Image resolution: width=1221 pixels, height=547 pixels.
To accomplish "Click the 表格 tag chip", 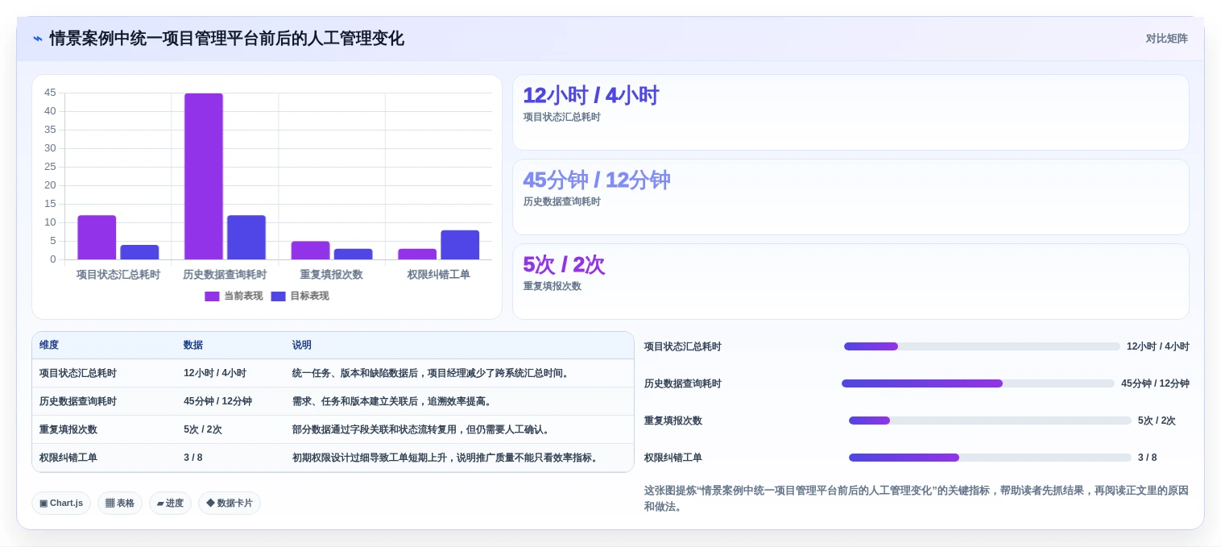I will pos(120,503).
